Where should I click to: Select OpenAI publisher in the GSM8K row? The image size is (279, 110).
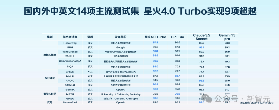pyautogui.click(x=121, y=90)
